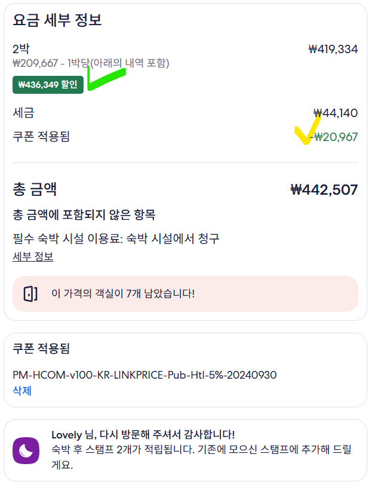Click the 2박 nightly rate line
Viewport: 372px width, 488px height.
click(x=20, y=48)
